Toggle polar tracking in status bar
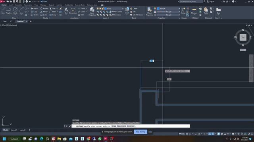This screenshot has height=142, width=254. pyautogui.click(x=199, y=134)
